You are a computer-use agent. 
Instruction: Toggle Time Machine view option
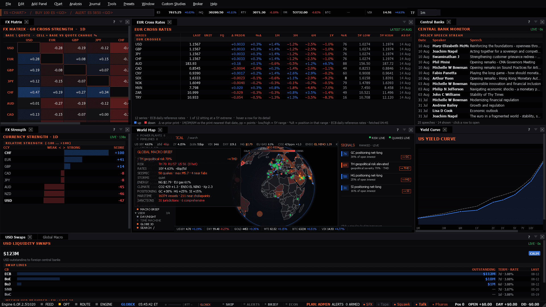coord(149,220)
